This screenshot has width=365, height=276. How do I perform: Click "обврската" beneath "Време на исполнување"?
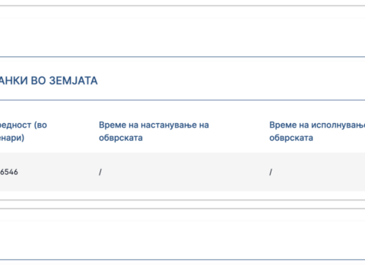tap(291, 138)
